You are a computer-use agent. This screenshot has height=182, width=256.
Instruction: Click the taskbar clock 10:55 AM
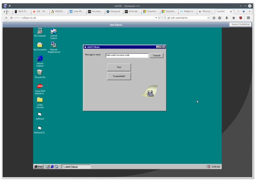(215, 167)
